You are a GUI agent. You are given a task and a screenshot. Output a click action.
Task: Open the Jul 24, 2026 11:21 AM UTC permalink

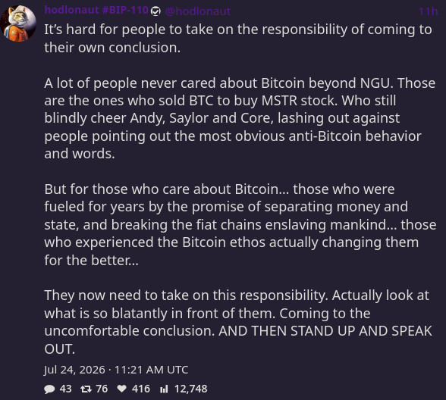116,370
